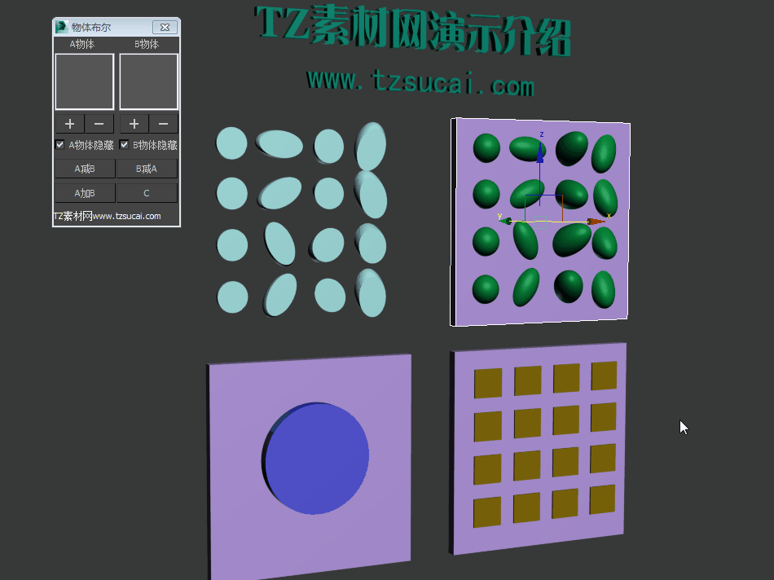Screen dimensions: 774x580
Task: Click the blue Z axis gizmo arrow
Action: coord(540,152)
